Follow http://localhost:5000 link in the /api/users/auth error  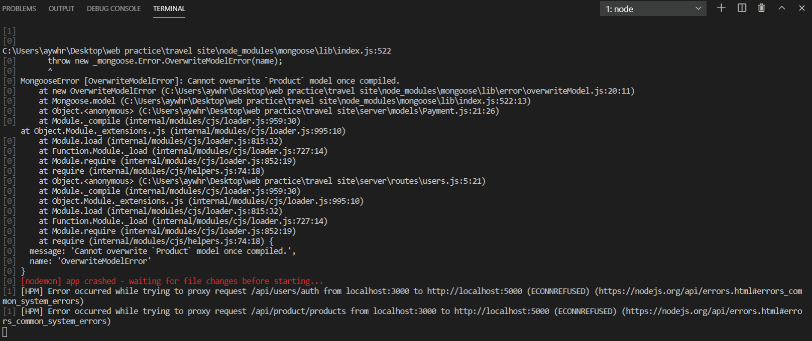coord(475,291)
